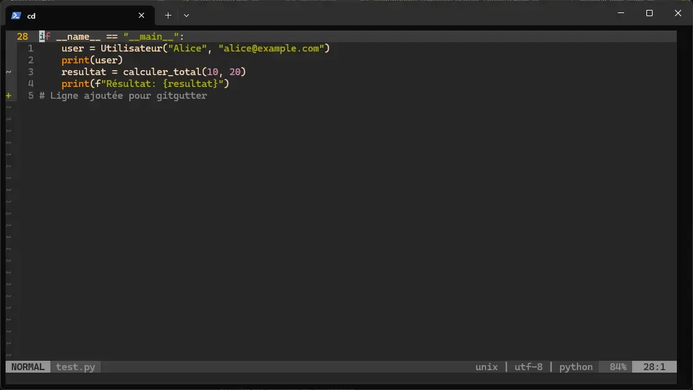
Task: Click the GitGutter plus sign marking the added line
Action: (x=9, y=95)
